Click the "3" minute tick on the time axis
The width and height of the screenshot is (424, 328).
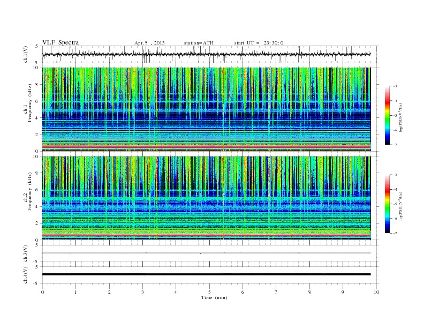[142, 292]
